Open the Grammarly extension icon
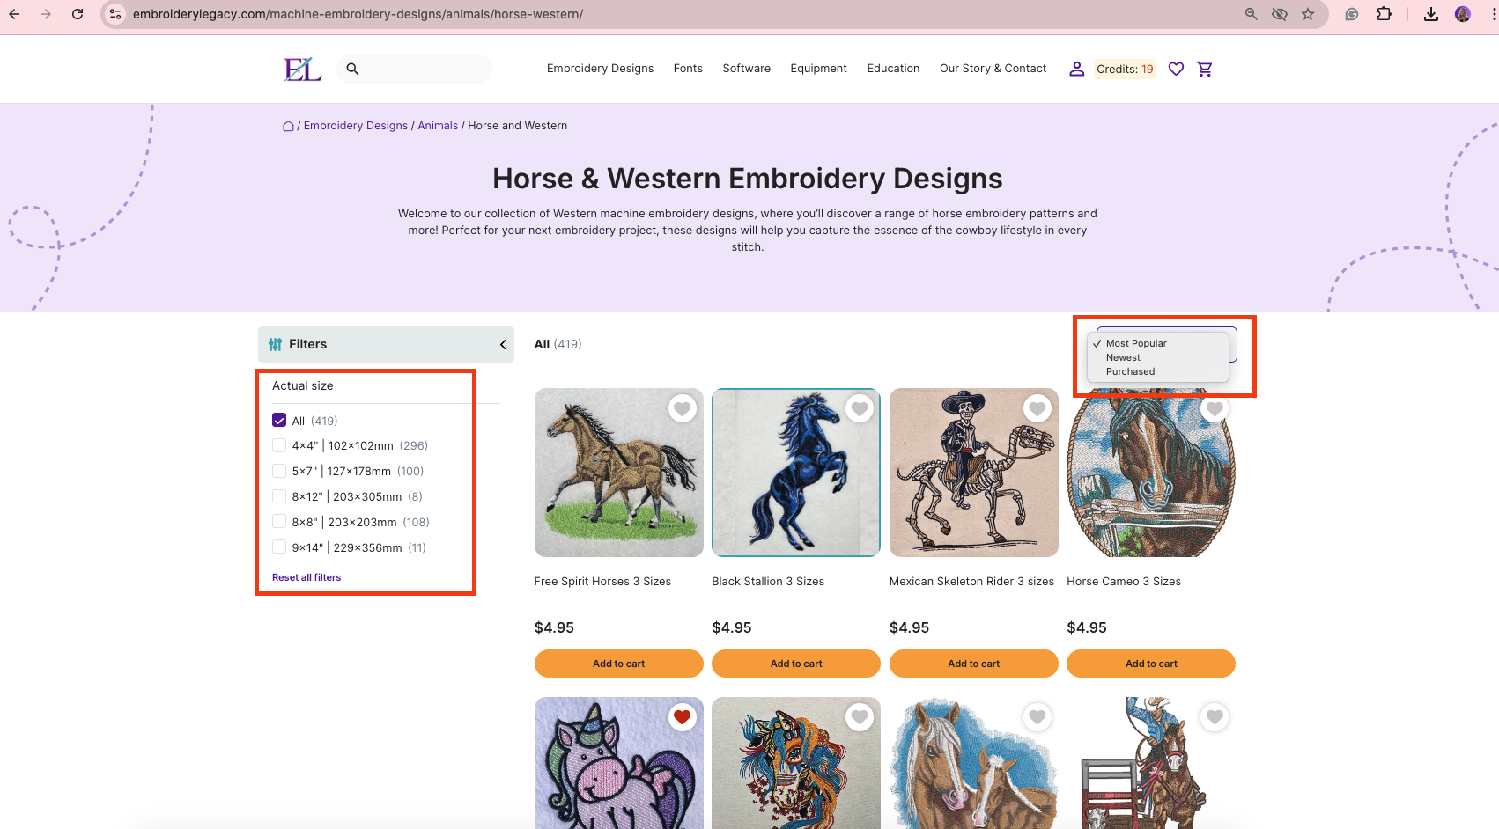Image resolution: width=1499 pixels, height=829 pixels. [x=1352, y=14]
